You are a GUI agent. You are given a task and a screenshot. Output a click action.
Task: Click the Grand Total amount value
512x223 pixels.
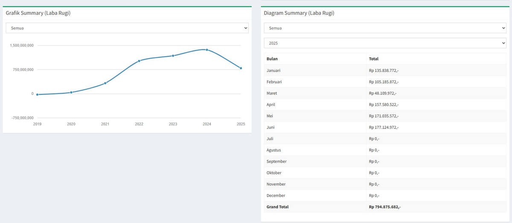pos(385,207)
